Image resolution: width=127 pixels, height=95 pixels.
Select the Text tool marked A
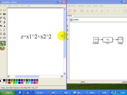coord(4,26)
